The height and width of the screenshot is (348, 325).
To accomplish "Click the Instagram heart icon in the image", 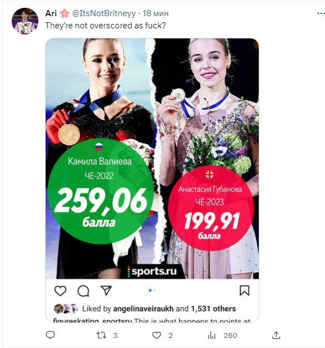I will [x=60, y=291].
